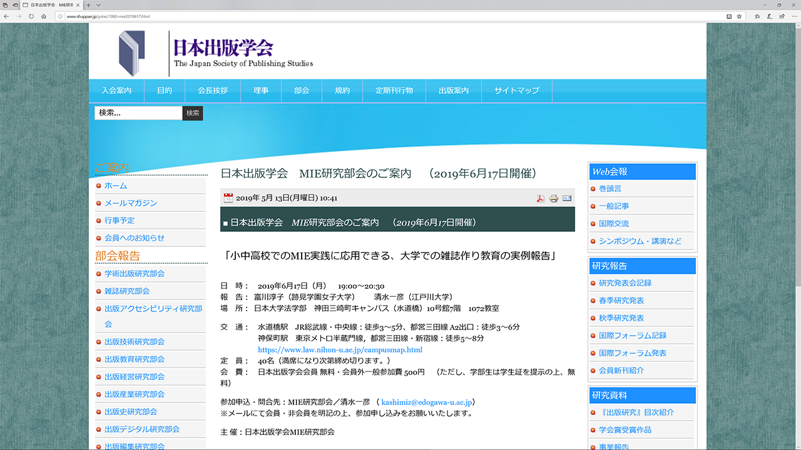
Task: Go to browser Home icon
Action: [44, 16]
